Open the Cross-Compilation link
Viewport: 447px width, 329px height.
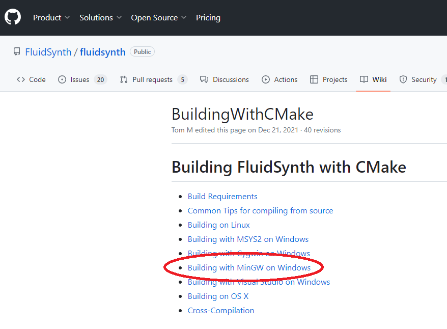220,311
